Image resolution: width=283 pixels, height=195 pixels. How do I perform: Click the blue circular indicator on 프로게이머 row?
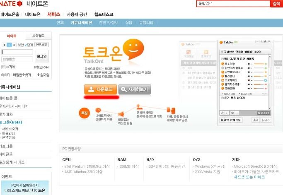point(266,80)
